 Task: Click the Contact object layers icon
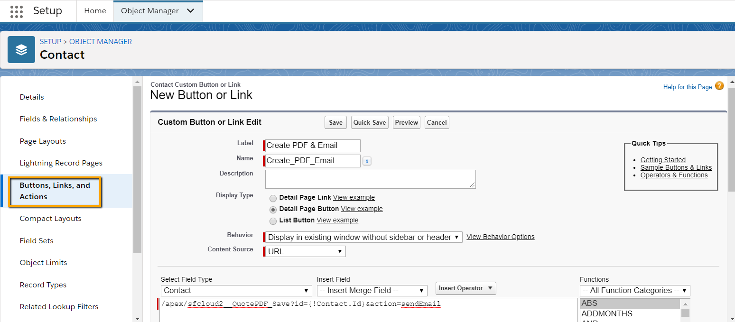pos(21,49)
